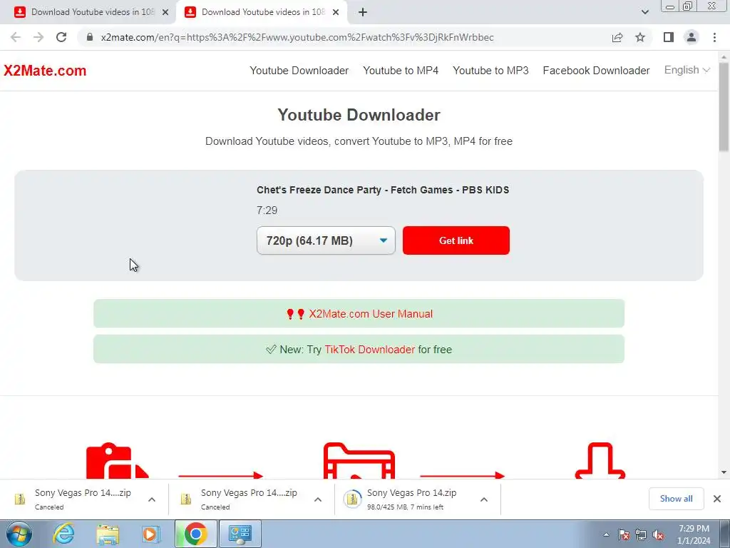Viewport: 730px width, 548px height.
Task: Click the red Get link button
Action: (456, 240)
